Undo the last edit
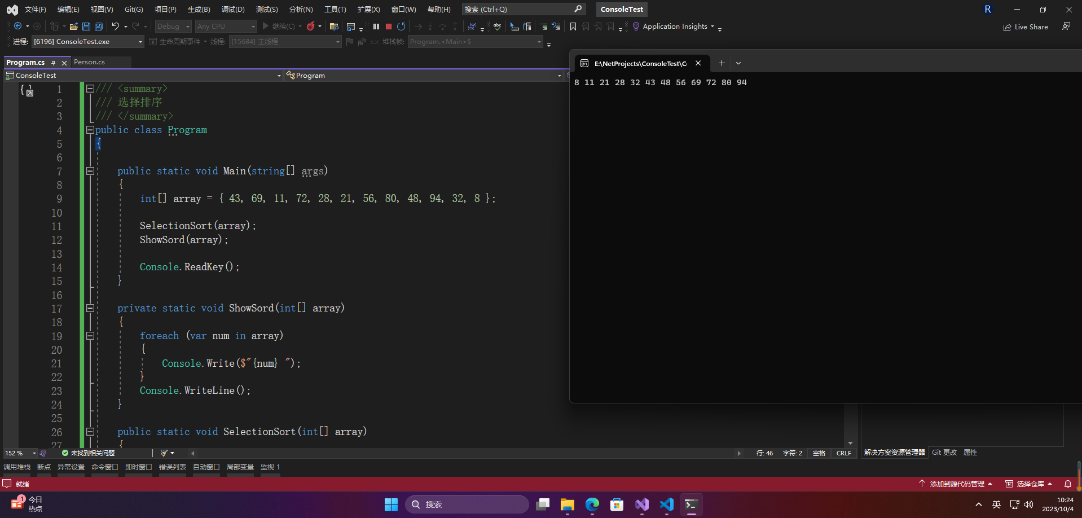The image size is (1082, 518). (x=116, y=27)
